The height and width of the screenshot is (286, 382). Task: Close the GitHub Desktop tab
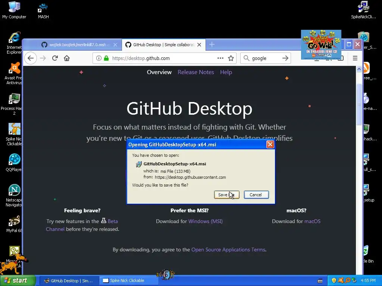199,45
